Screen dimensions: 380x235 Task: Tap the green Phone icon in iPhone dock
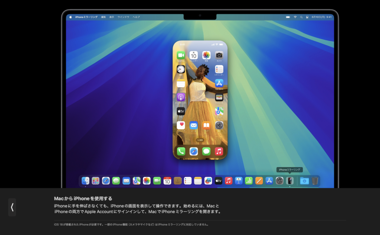coord(181,151)
